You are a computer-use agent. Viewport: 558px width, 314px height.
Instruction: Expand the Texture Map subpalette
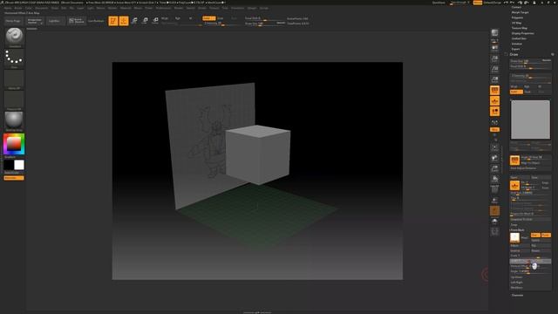[x=520, y=28]
